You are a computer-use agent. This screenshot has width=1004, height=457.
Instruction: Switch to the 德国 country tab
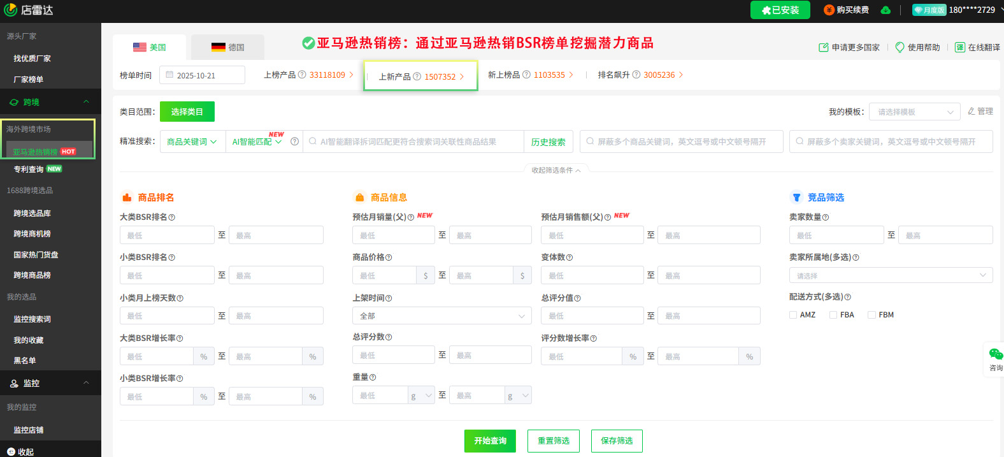click(228, 47)
